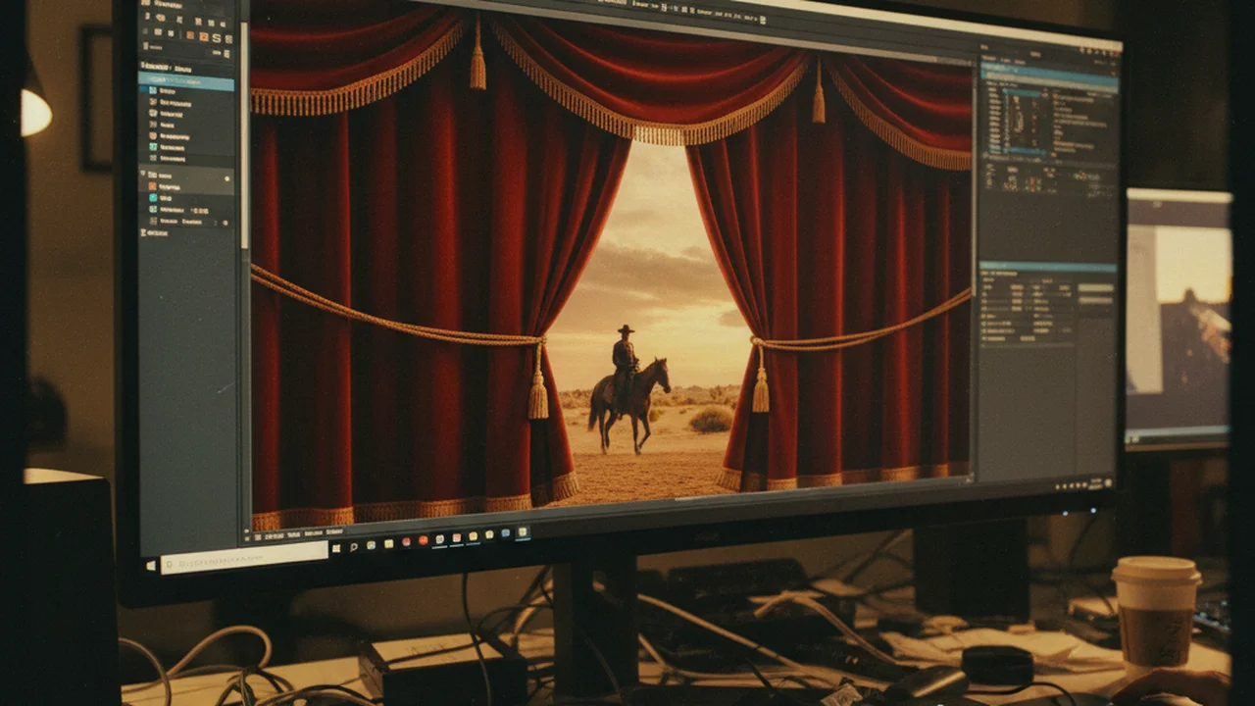Click the upper light gray button in the lower right panel
Image resolution: width=1255 pixels, height=706 pixels.
[1095, 288]
